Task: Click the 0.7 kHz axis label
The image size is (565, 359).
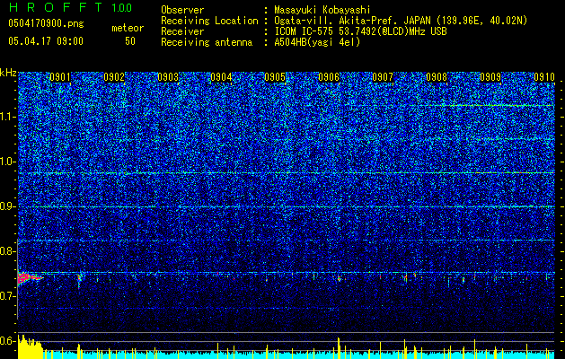Action: [x=7, y=296]
